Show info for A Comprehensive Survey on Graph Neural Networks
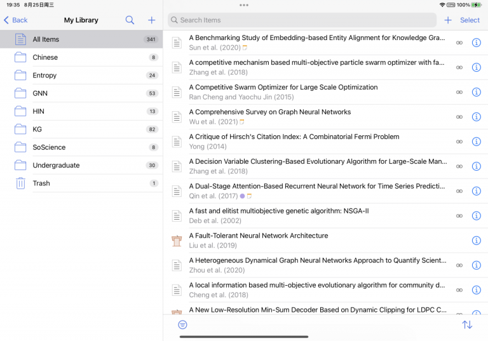Viewport: 488px width, 341px height. (476, 117)
